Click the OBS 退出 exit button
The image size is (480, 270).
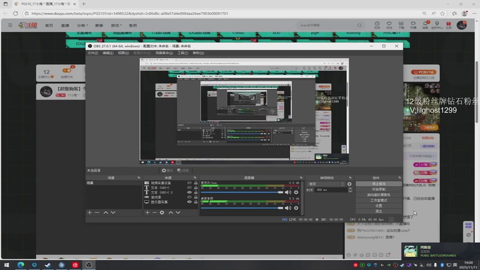point(379,211)
